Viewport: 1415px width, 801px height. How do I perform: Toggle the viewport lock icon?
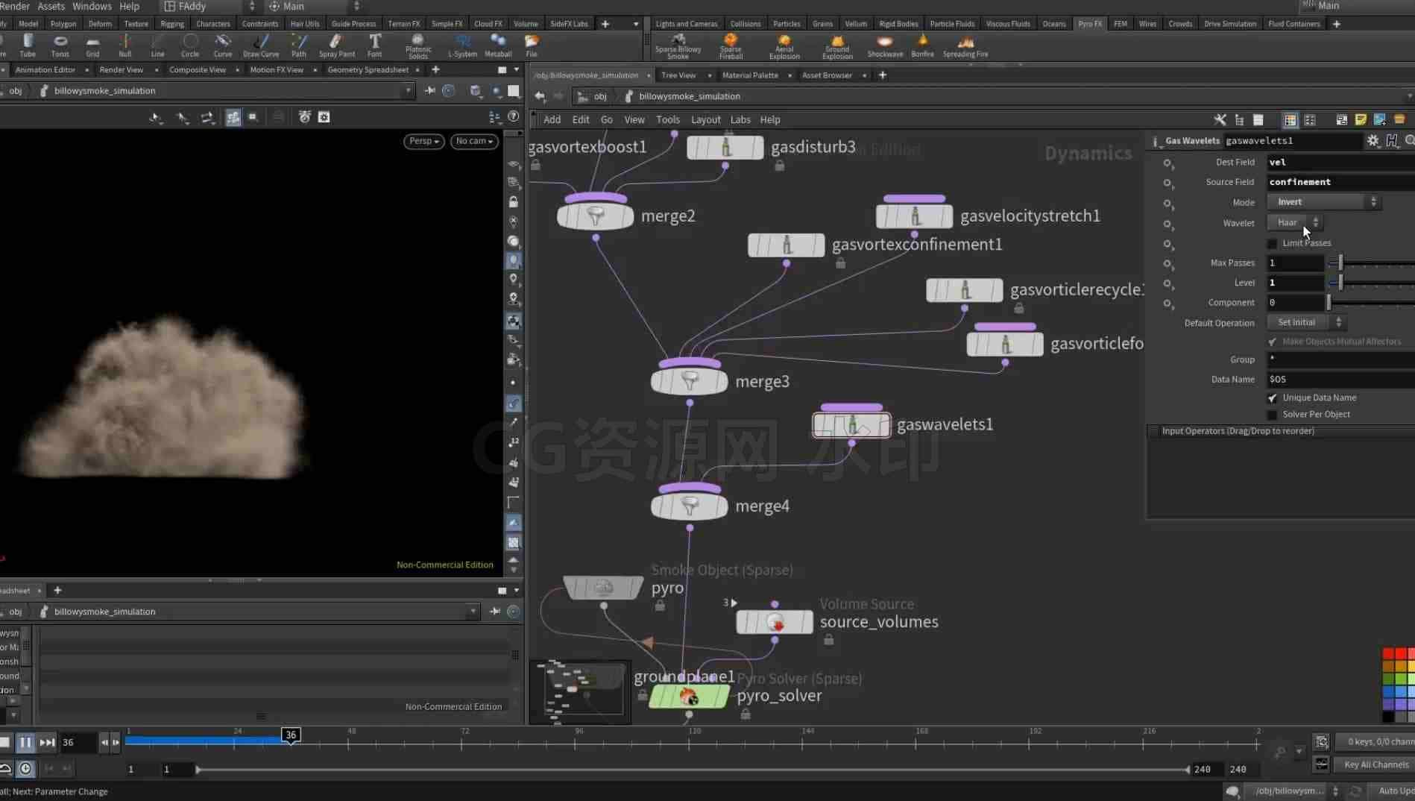513,202
